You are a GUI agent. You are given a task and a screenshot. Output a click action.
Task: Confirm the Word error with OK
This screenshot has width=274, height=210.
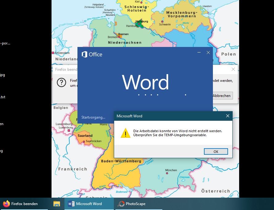(x=216, y=151)
